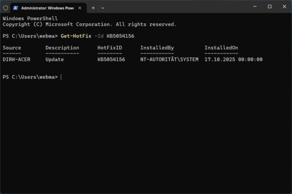Expand the new tab profile dropdown

[103, 8]
